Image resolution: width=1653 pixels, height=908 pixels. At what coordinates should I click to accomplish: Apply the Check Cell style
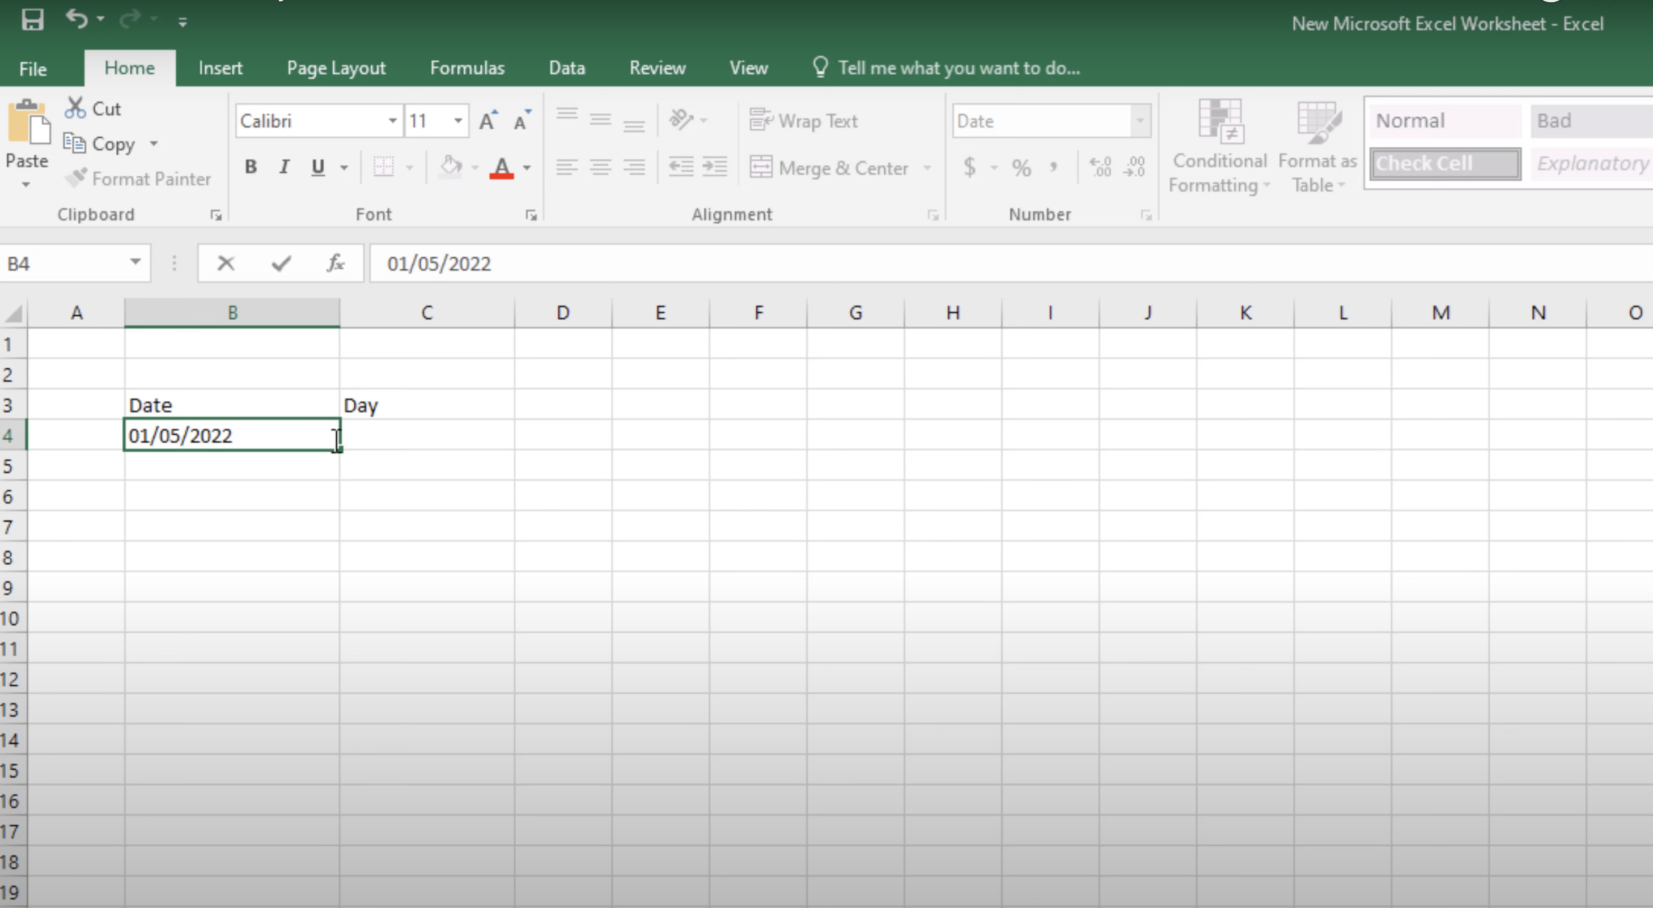click(1444, 164)
